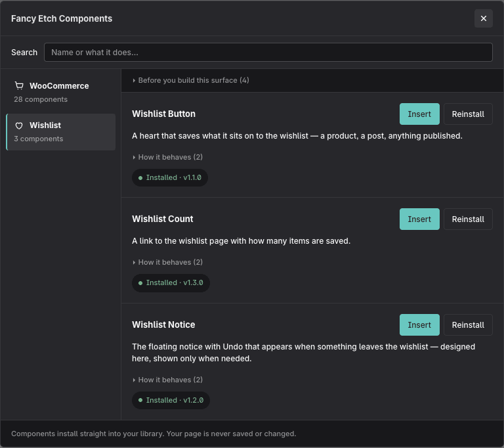Click the Installed v1.2.0 badge
Image resolution: width=504 pixels, height=448 pixels.
[171, 400]
